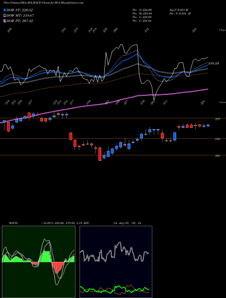Click the last blue candle at the right end
This screenshot has width=226, height=298.
click(x=208, y=126)
